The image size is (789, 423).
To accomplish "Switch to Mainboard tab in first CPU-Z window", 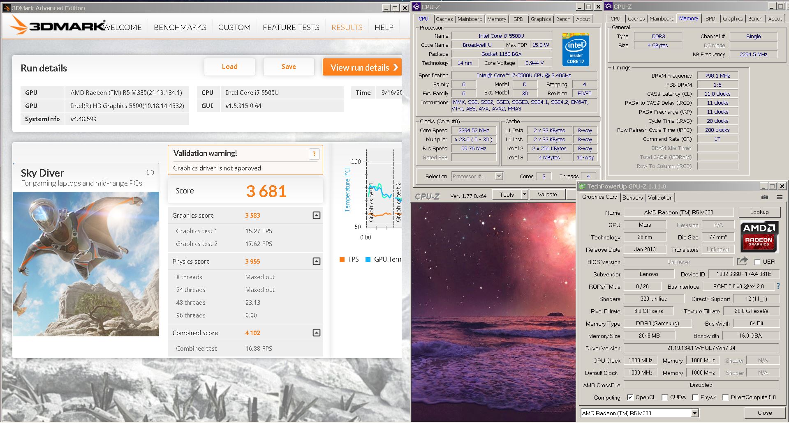I will (x=470, y=19).
